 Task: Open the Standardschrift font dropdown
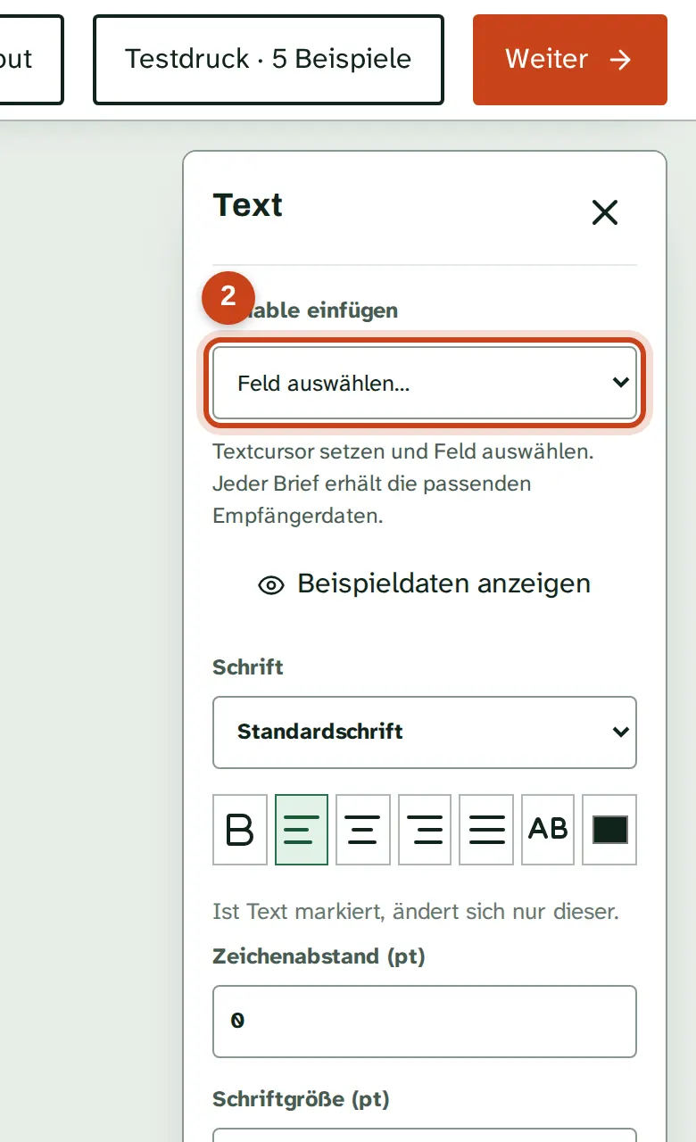pyautogui.click(x=425, y=732)
